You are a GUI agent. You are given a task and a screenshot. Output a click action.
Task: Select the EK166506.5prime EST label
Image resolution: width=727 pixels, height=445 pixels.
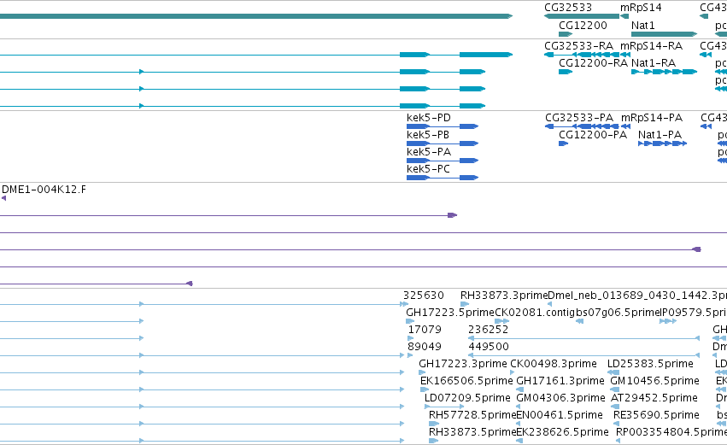pyautogui.click(x=466, y=382)
